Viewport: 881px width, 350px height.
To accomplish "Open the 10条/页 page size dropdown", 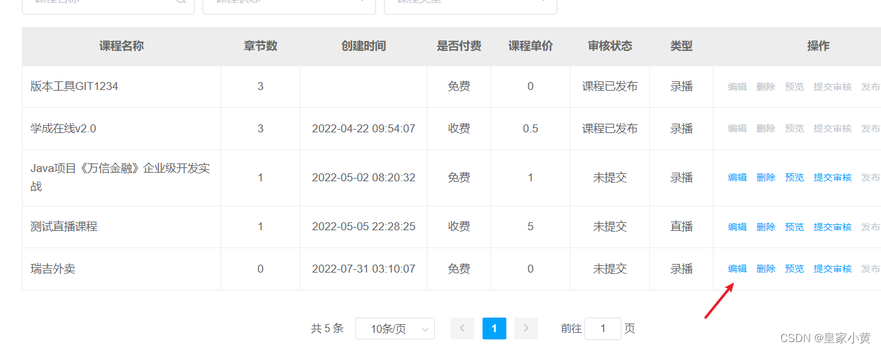I will 395,328.
